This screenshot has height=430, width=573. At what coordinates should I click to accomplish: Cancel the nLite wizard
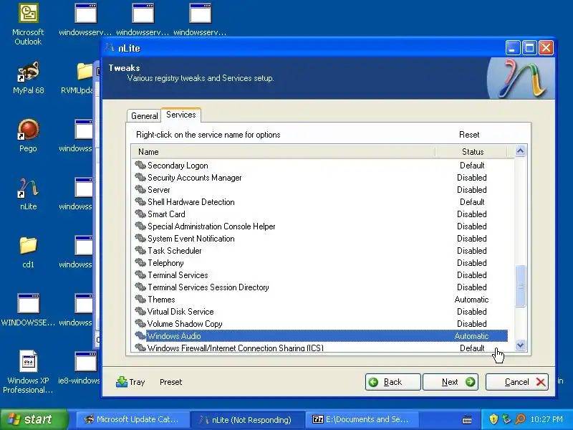pos(516,382)
